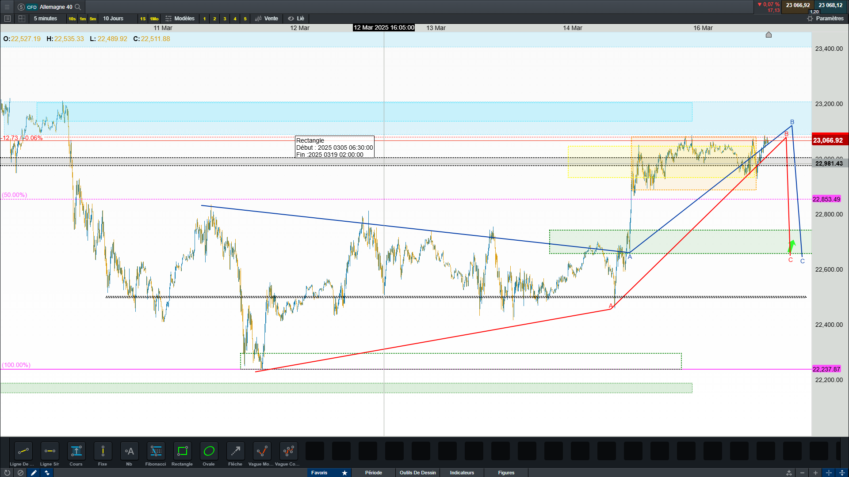Select the Fibonacci drawing tool
Screen dimensions: 849x477
156,451
